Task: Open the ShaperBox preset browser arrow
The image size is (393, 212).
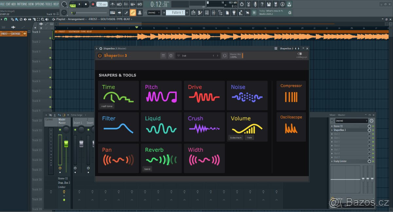Action: (x=217, y=55)
